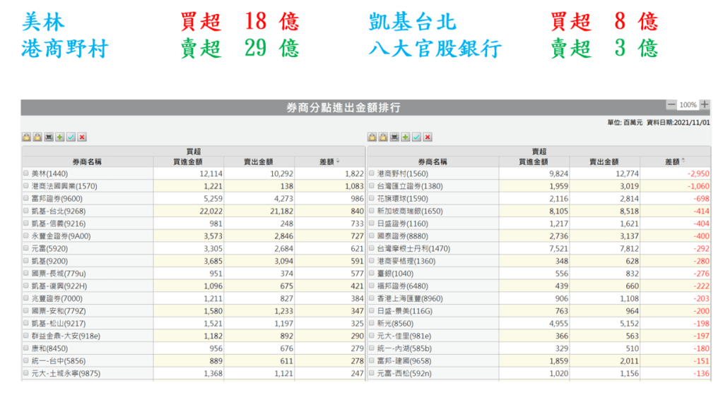Click the print icon in left toolbar
The width and height of the screenshot is (723, 397).
pyautogui.click(x=49, y=137)
